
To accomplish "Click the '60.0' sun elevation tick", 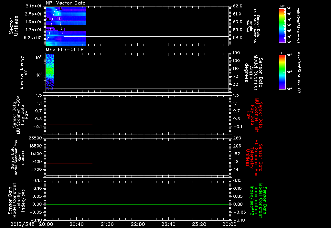I will (x=238, y=22).
